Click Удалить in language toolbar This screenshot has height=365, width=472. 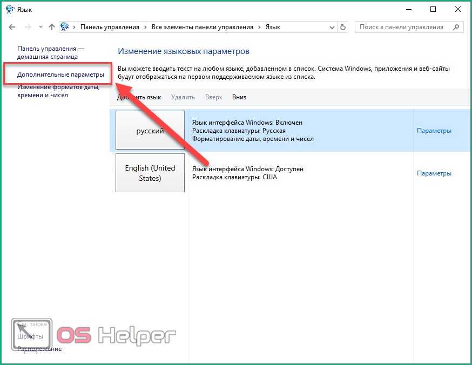183,97
